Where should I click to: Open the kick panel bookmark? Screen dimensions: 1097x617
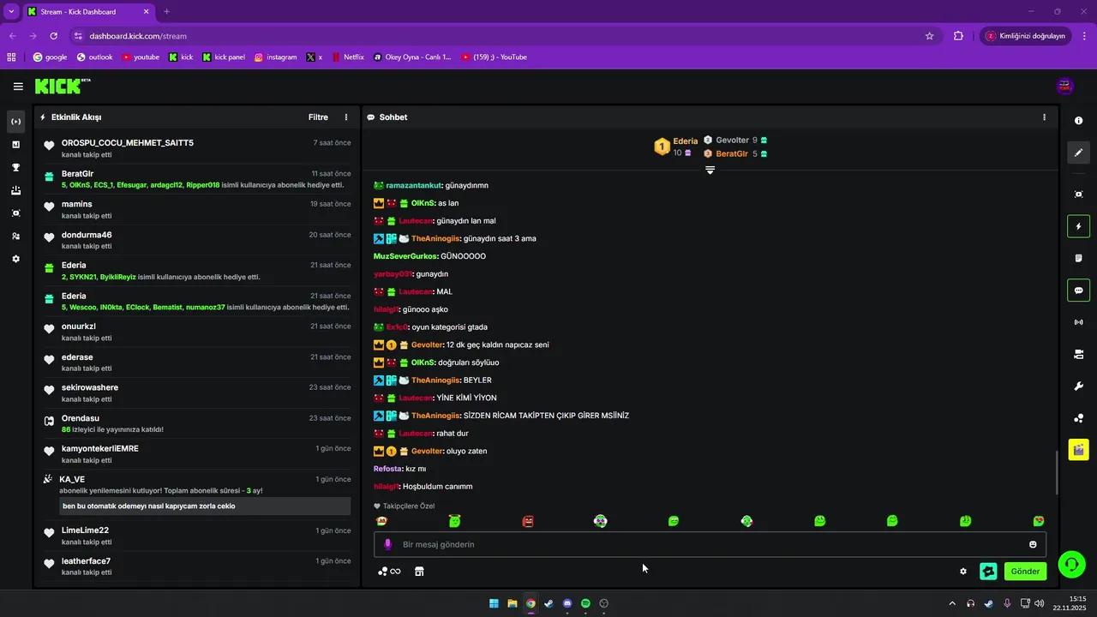pos(224,57)
